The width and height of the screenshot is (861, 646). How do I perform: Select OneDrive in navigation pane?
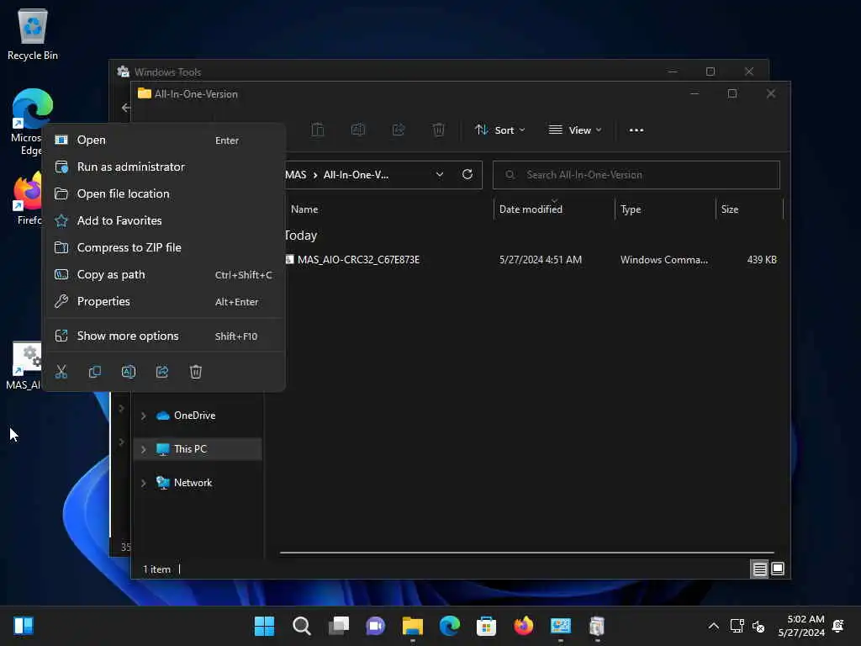pyautogui.click(x=194, y=416)
